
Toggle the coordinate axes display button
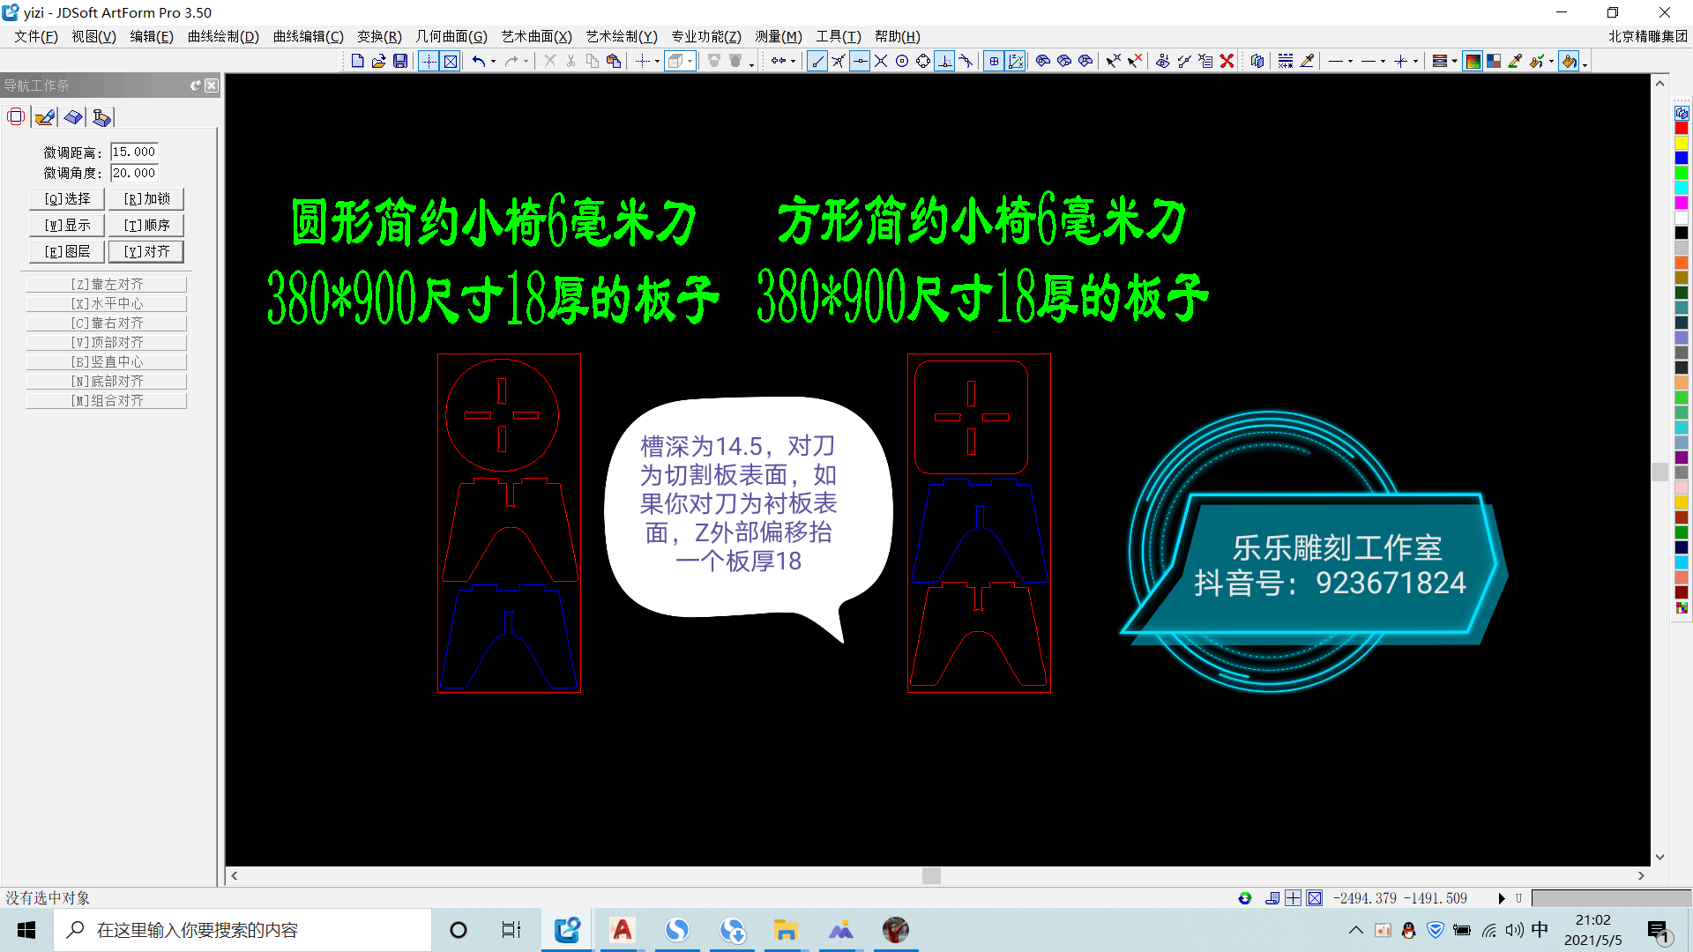(1016, 61)
